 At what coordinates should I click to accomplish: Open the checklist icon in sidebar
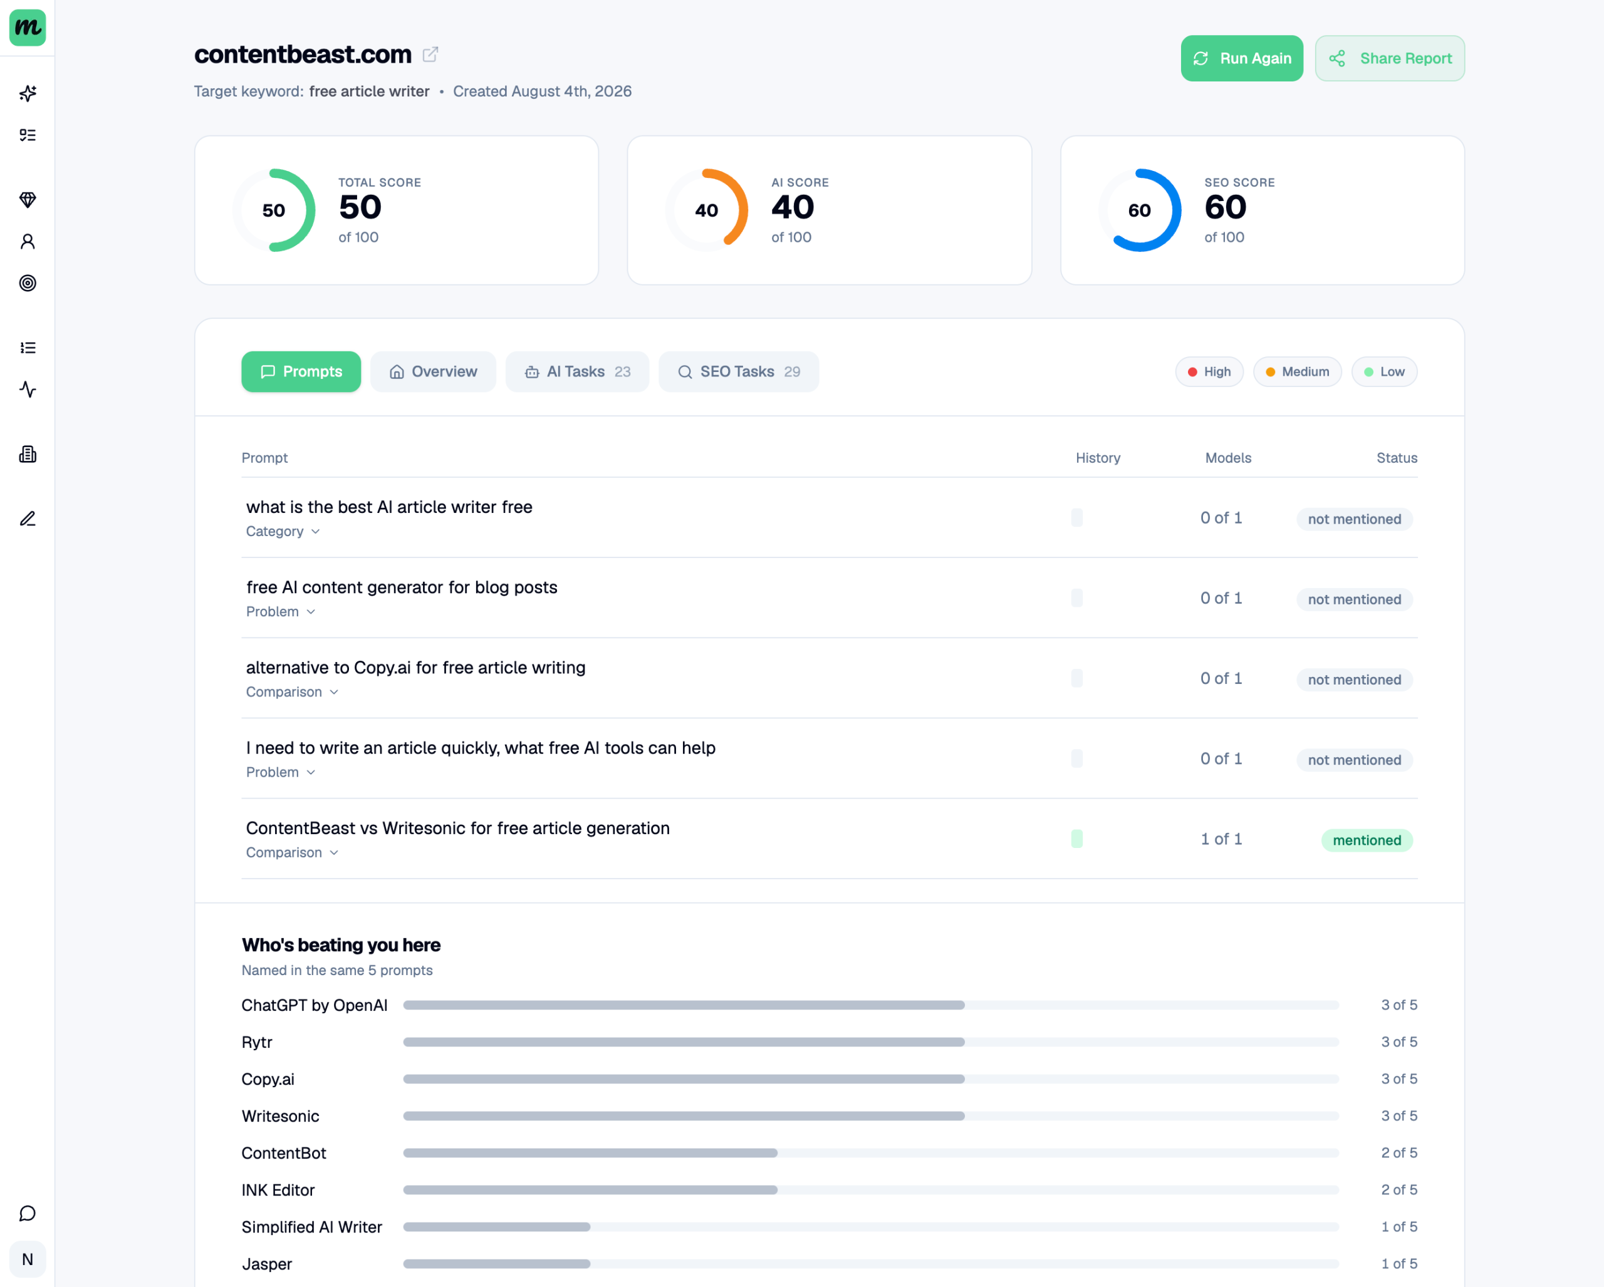click(x=28, y=135)
